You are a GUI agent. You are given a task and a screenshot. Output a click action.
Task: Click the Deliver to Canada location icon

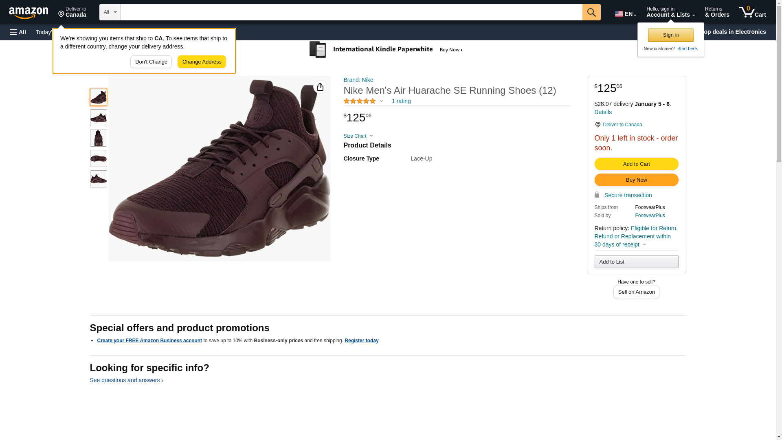point(597,125)
